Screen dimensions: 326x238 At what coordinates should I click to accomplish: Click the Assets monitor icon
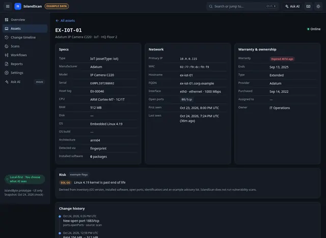[x=7, y=29]
